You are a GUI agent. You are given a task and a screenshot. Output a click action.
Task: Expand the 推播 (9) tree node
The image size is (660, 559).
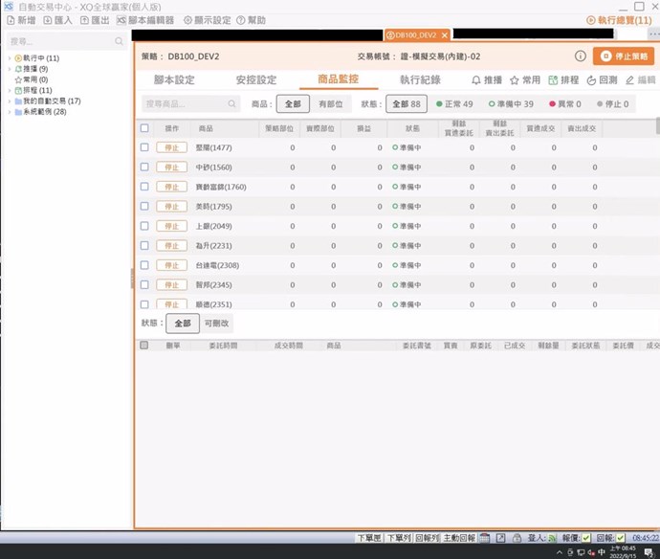point(10,69)
